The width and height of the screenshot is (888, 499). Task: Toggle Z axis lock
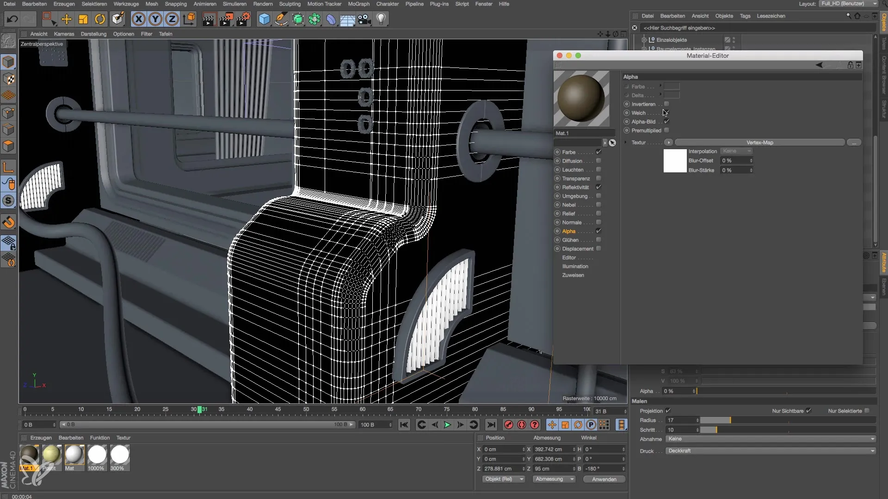[x=172, y=19]
